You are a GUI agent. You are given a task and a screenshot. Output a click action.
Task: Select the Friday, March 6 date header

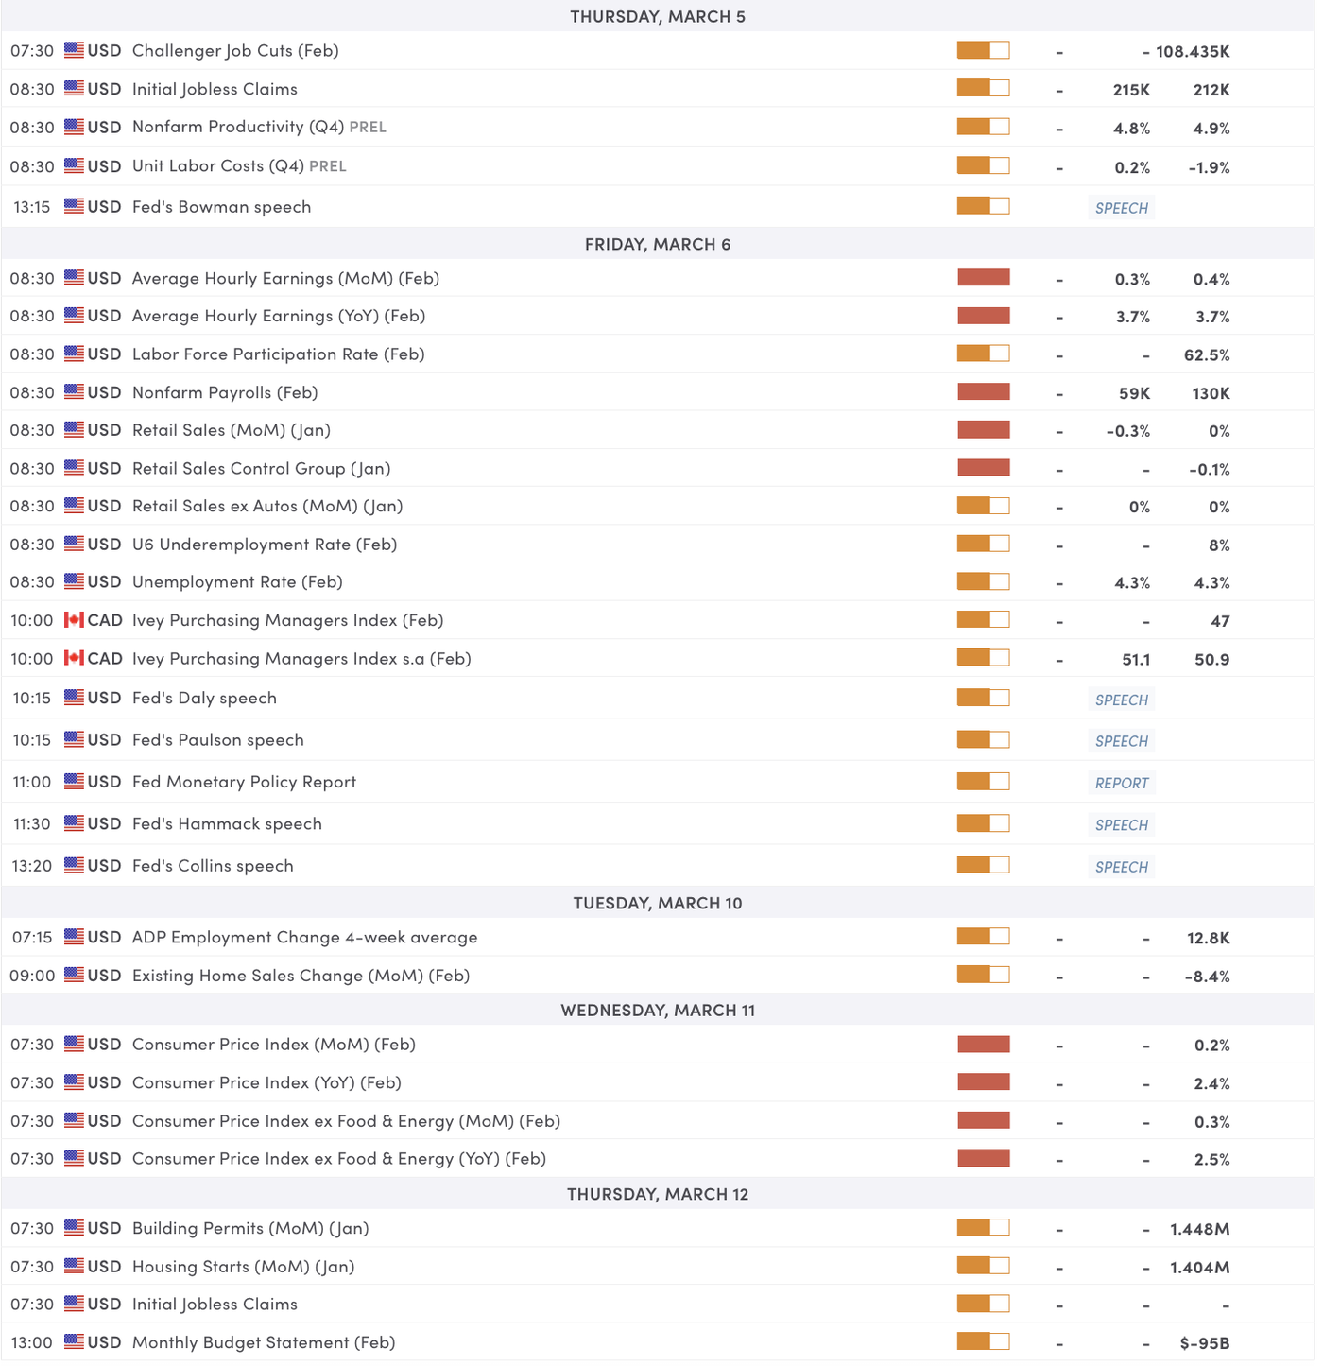(x=658, y=244)
